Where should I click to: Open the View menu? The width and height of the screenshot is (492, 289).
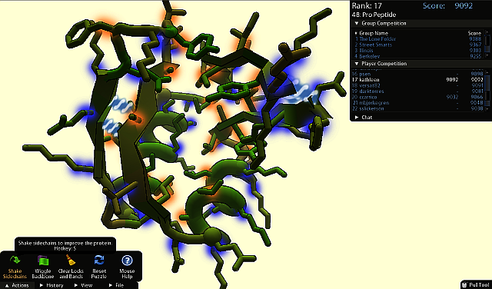point(84,285)
